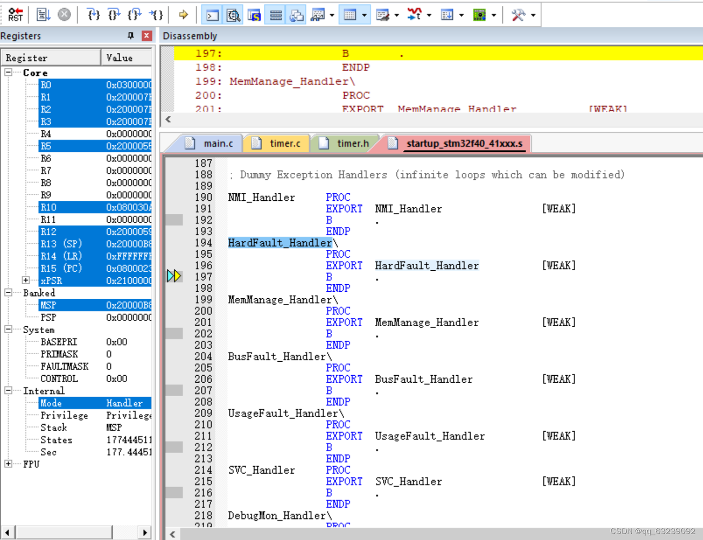703x540 pixels.
Task: Expand the xPSR register entry
Action: coord(25,280)
